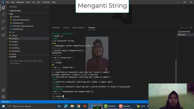Open the launch profile dropdown beside plus

[x=184, y=28]
